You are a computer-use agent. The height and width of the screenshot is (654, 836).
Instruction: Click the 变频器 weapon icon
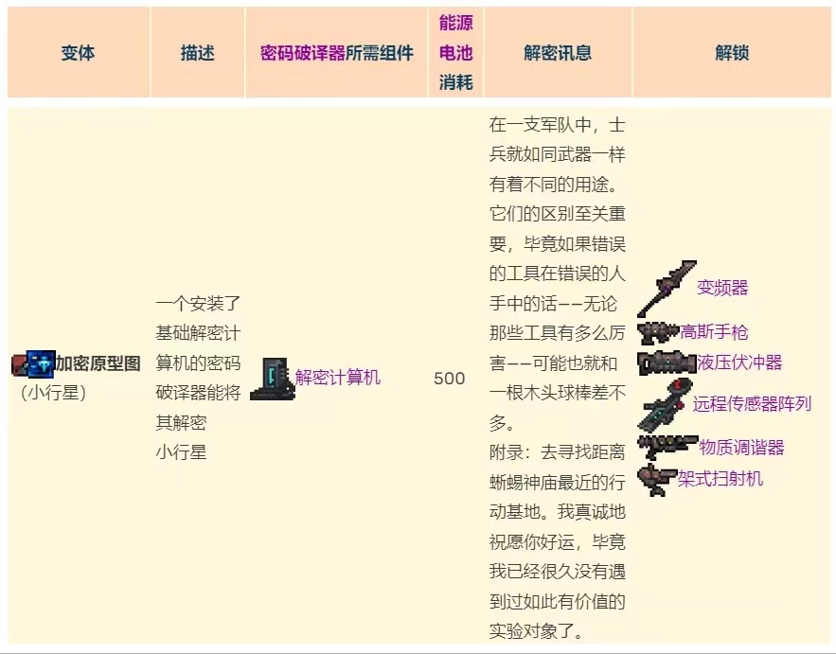pyautogui.click(x=667, y=289)
